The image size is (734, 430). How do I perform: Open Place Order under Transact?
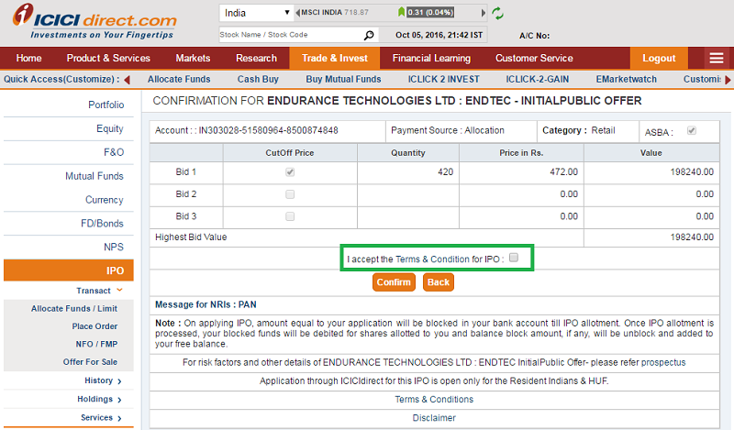(95, 326)
